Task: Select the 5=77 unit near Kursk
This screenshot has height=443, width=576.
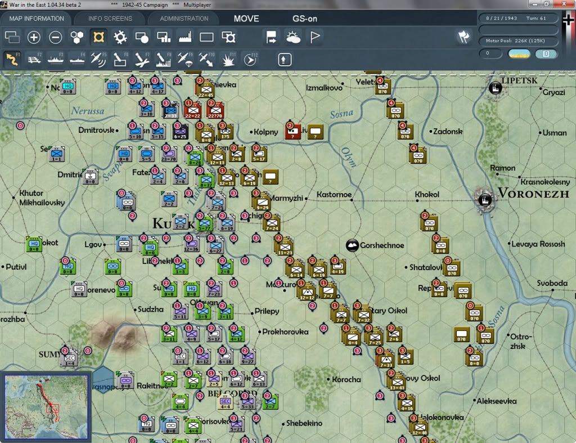Action: [x=205, y=223]
